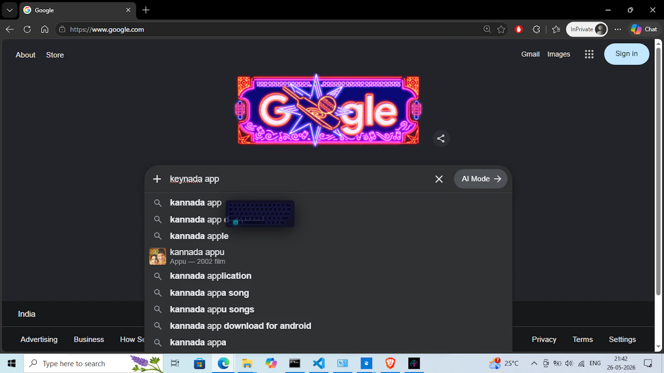Click the Appu film thumbnail
664x373 pixels.
(x=158, y=256)
